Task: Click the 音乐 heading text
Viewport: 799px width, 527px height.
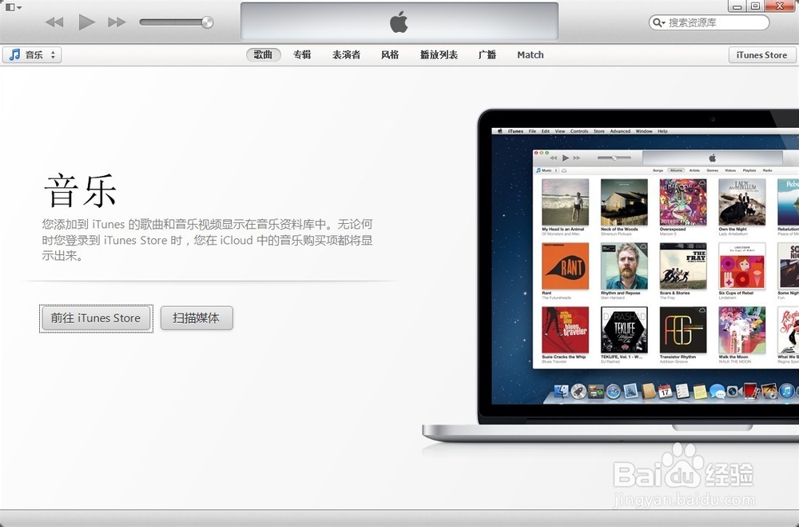Action: 81,190
